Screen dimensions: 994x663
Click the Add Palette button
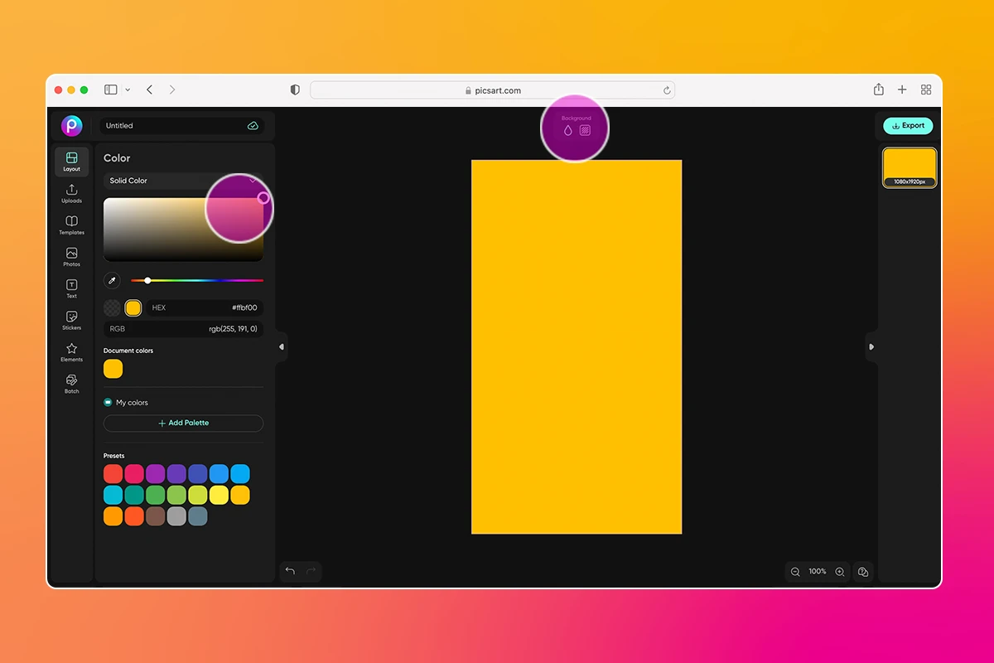(x=183, y=423)
